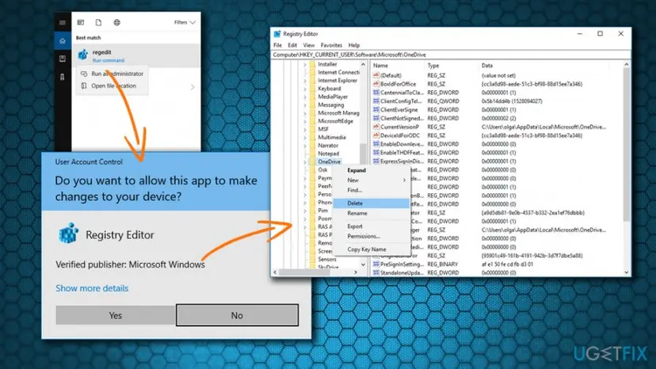Click Show more details in UAC dialog
This screenshot has width=656, height=369.
pos(92,288)
